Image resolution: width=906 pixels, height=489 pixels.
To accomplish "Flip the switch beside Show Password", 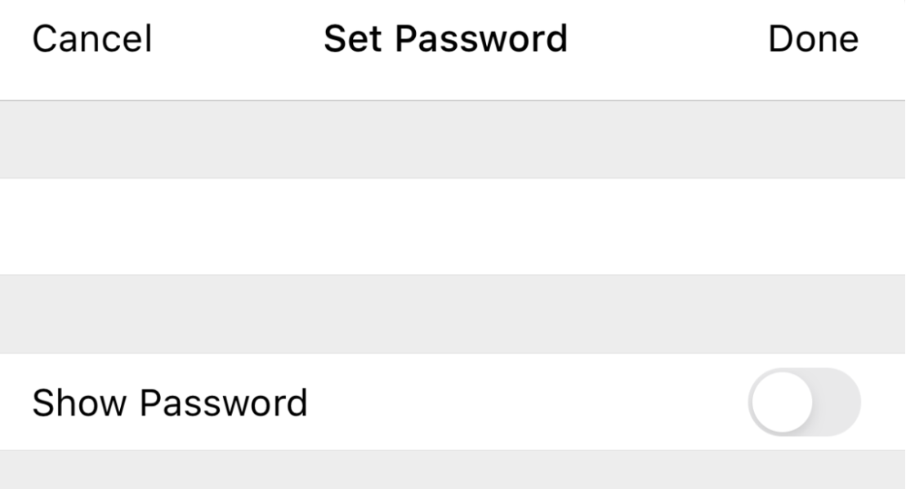I will (x=804, y=402).
